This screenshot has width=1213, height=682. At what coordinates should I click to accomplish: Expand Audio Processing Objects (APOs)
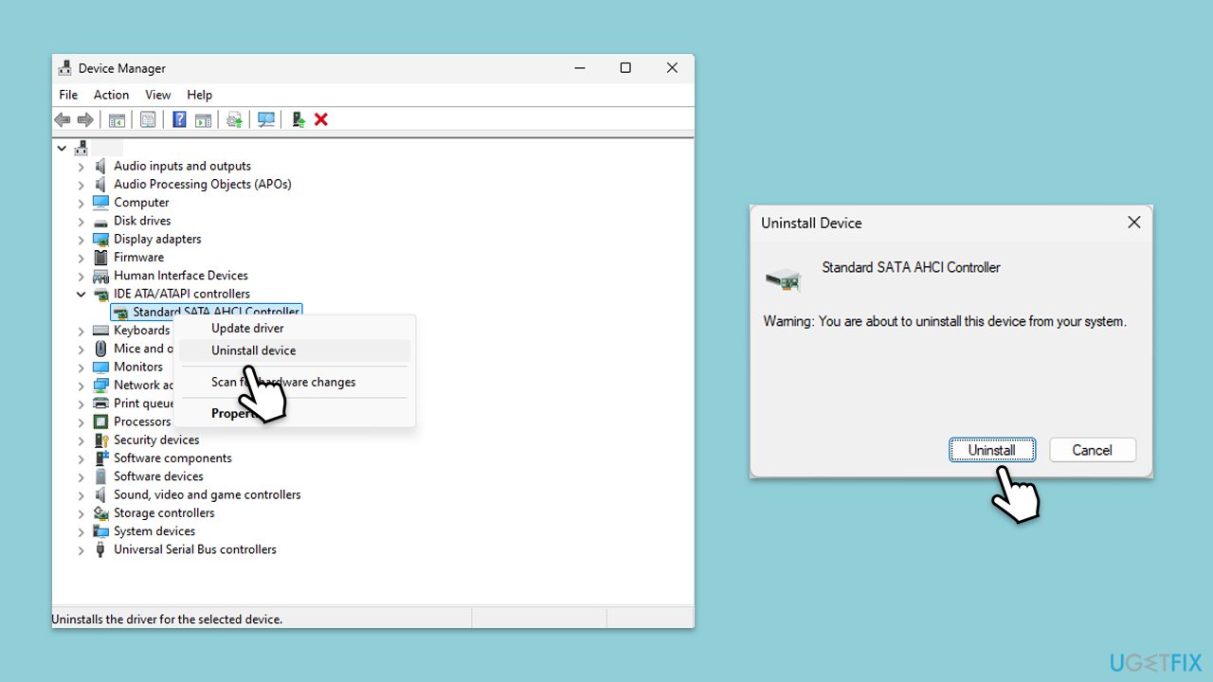click(81, 185)
